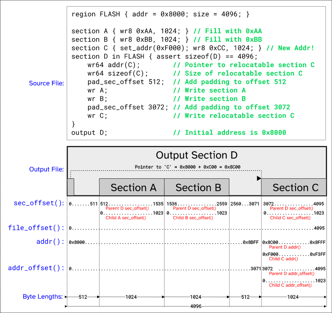Image resolution: width=332 pixels, height=313 pixels.
Task: Click the 'output D;' statement
Action: pyautogui.click(x=89, y=133)
